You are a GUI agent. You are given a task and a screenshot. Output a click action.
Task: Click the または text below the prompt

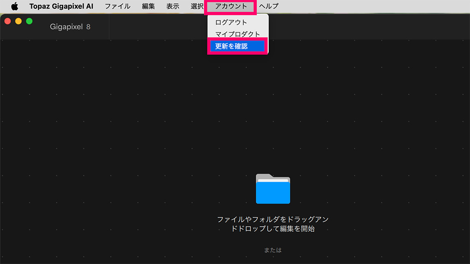(273, 250)
